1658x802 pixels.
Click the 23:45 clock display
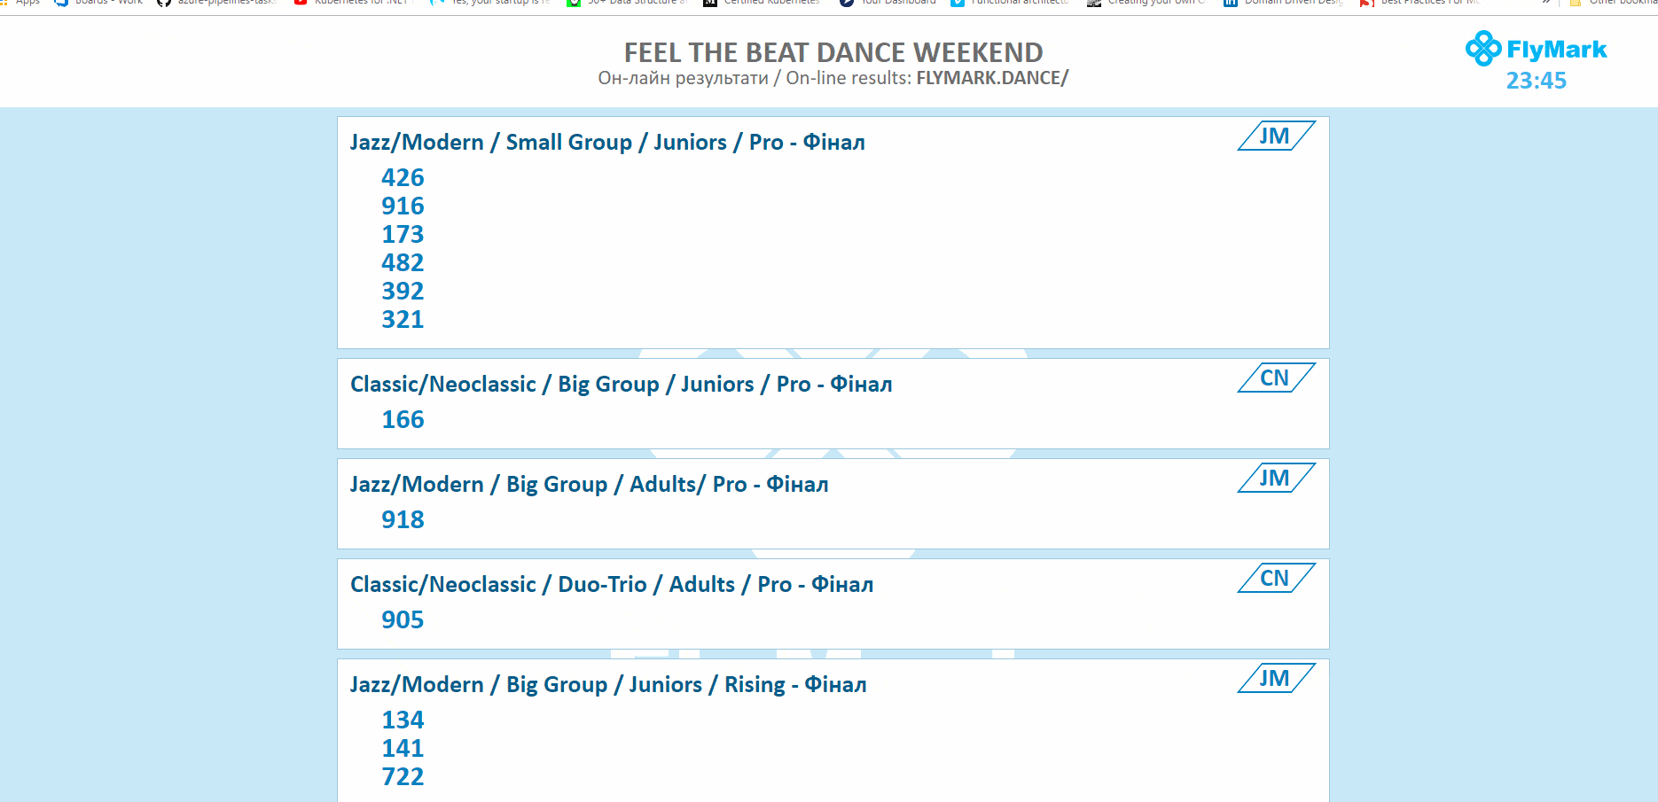[1536, 81]
